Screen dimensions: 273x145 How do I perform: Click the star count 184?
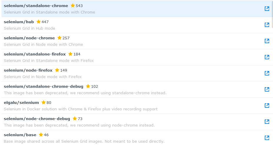tap(77, 54)
